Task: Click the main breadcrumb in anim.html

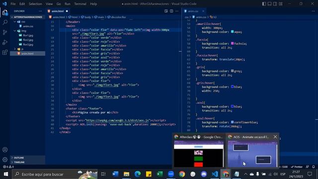Action: (x=101, y=17)
